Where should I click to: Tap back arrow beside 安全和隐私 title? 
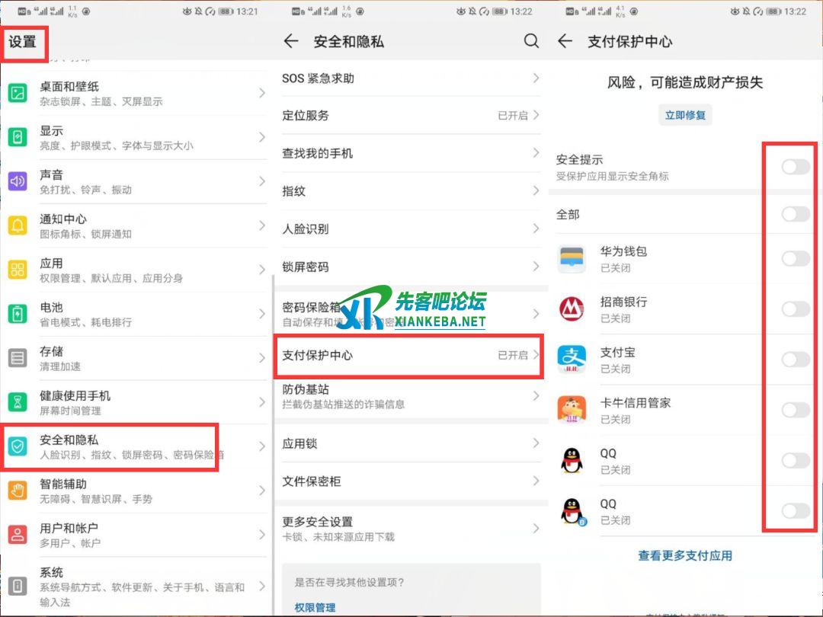(x=291, y=41)
